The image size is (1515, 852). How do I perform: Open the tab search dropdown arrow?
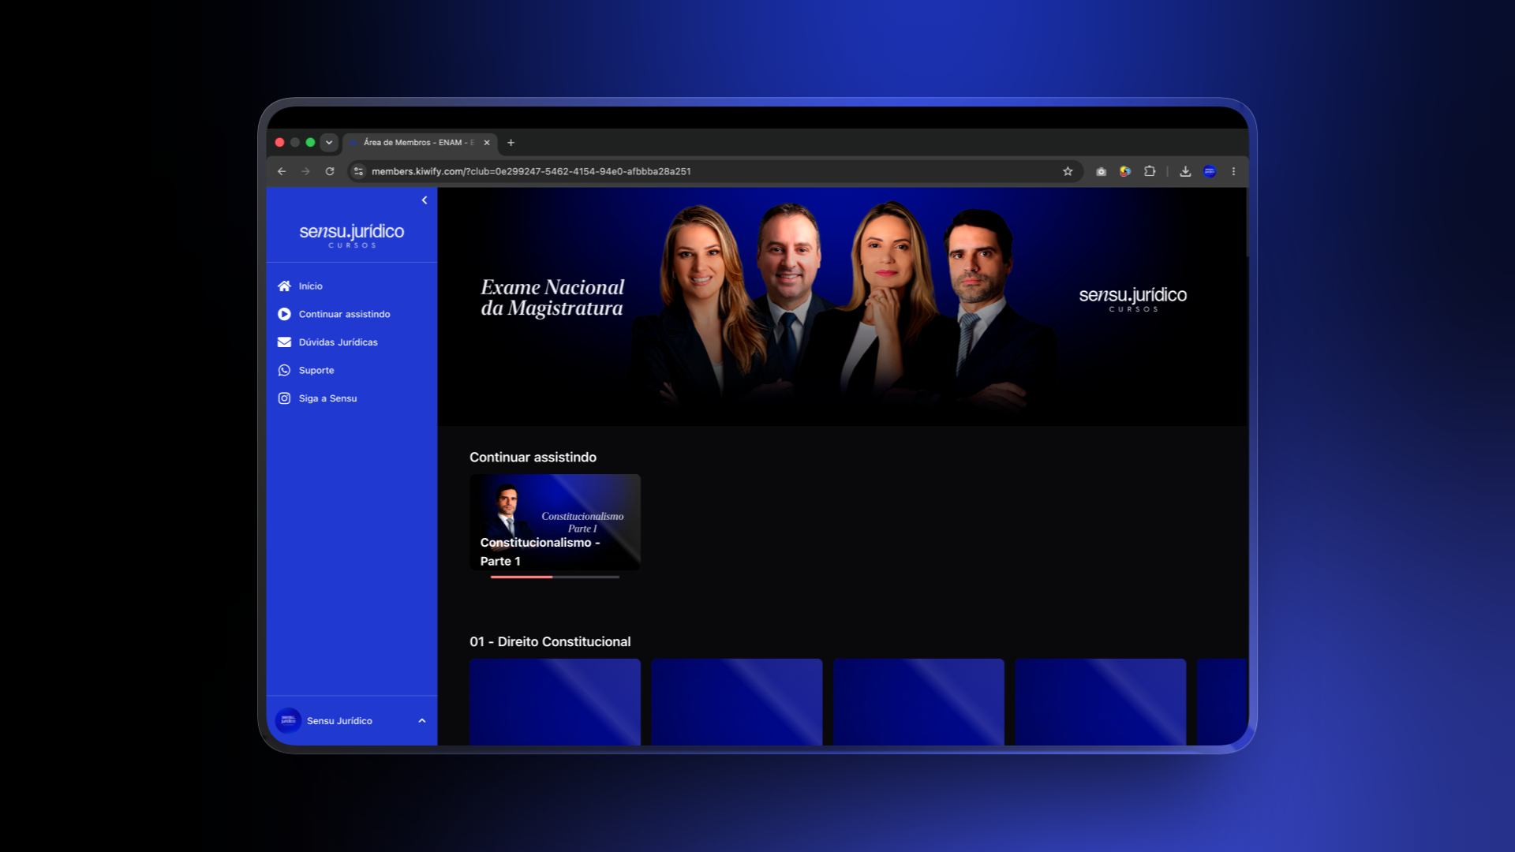pos(329,143)
